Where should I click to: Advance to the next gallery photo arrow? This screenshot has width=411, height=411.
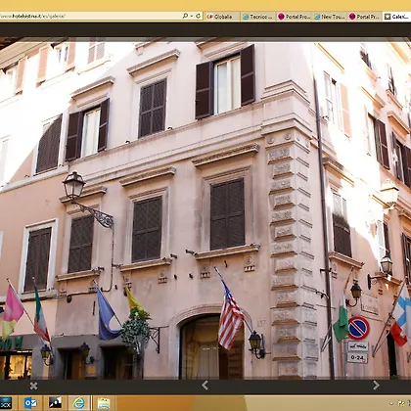coord(376,386)
